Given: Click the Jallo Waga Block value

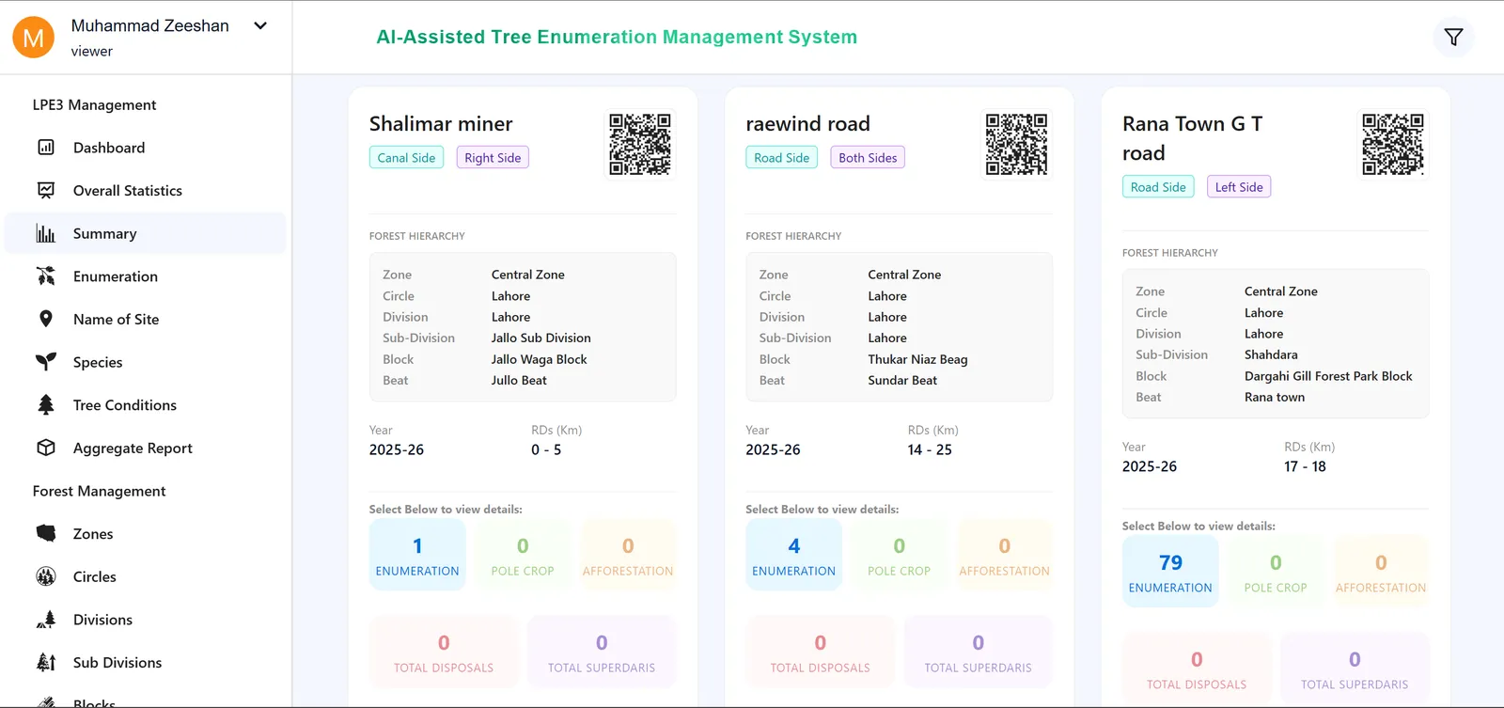Looking at the screenshot, I should coord(539,359).
